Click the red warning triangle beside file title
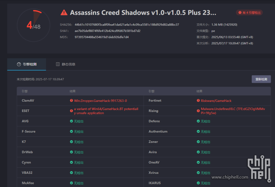The width and height of the screenshot is (275, 187). pos(64,12)
